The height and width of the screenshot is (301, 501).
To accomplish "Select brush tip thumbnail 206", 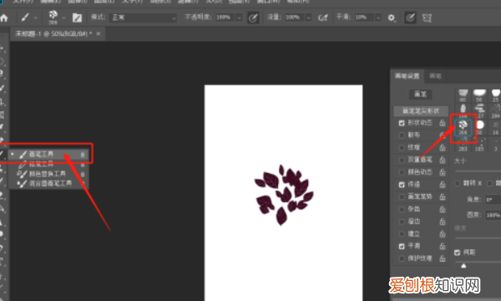I will coord(463,127).
